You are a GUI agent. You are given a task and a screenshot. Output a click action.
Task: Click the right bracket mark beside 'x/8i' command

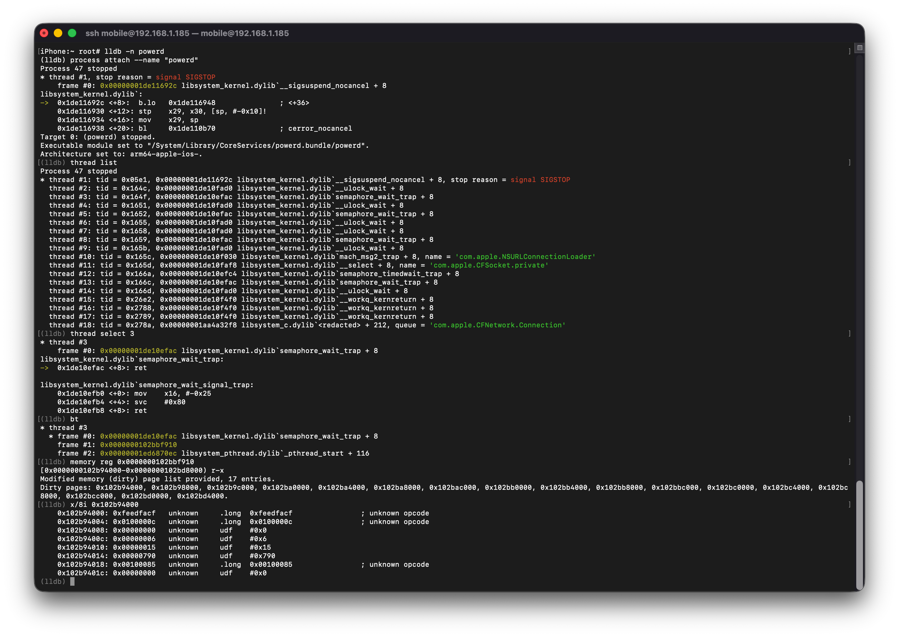(850, 504)
